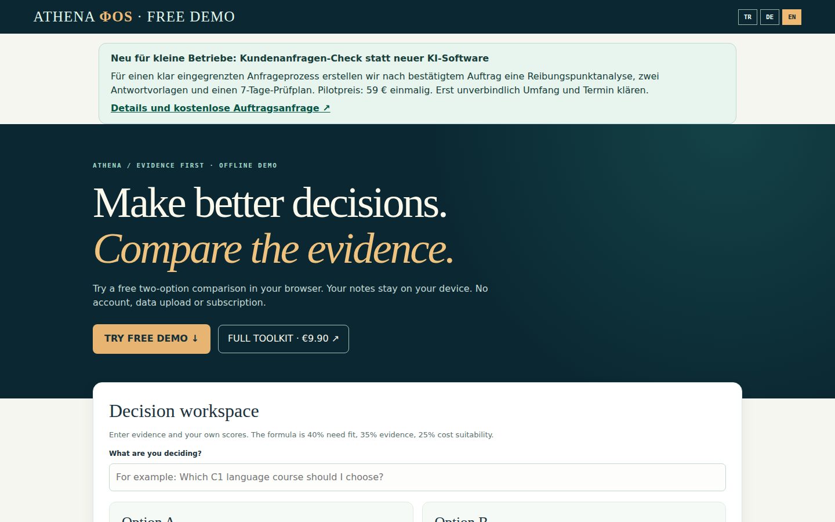The width and height of the screenshot is (835, 522).
Task: Click the banner title 'Neu für kleine Betriebe'
Action: pos(300,58)
